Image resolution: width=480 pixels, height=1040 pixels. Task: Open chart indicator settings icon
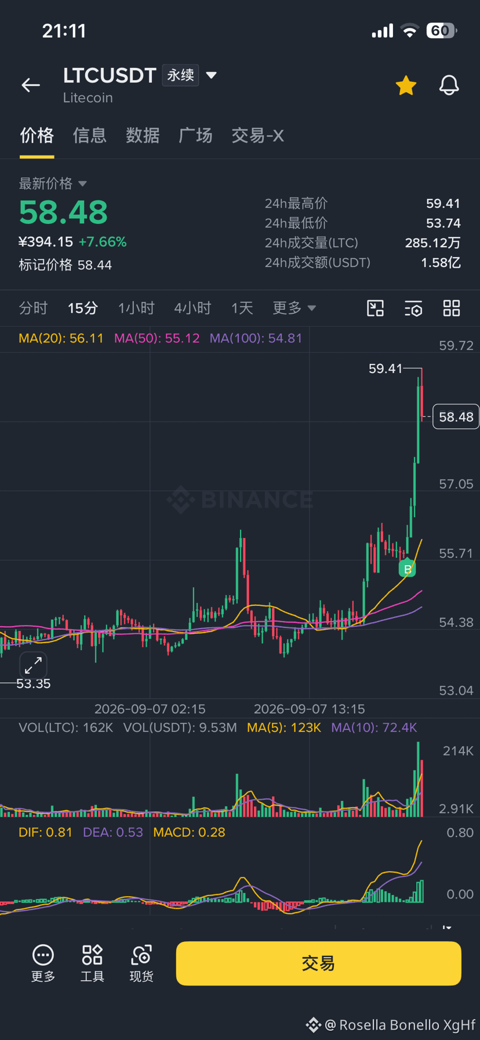(x=413, y=308)
